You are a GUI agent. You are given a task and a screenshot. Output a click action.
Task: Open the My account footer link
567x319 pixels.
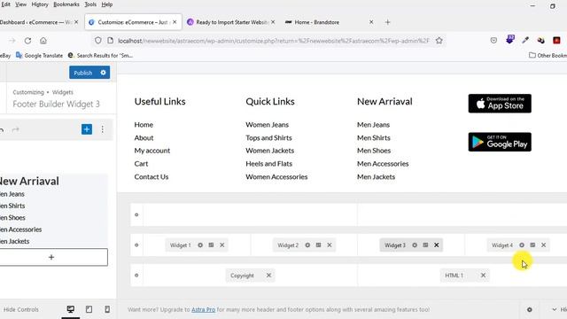point(152,151)
